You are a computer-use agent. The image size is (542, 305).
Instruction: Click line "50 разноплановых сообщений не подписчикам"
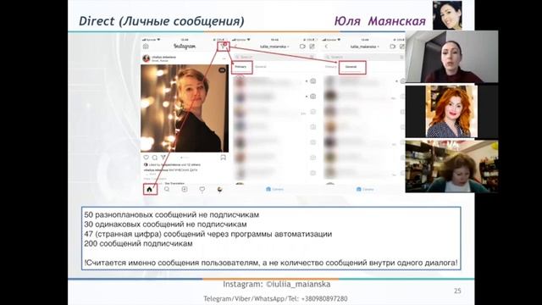coord(171,214)
